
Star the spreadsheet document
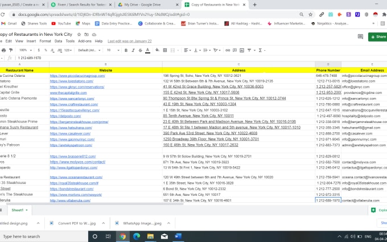click(79, 34)
